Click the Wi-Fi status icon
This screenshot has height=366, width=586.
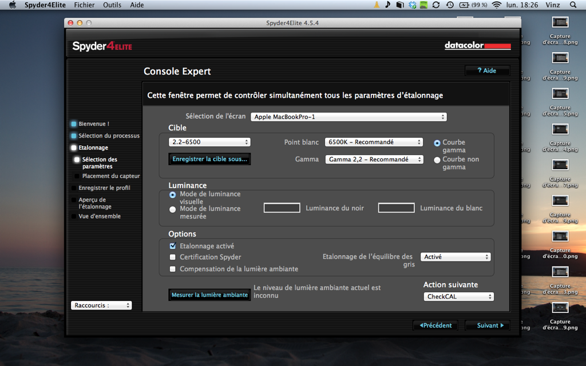tap(496, 5)
